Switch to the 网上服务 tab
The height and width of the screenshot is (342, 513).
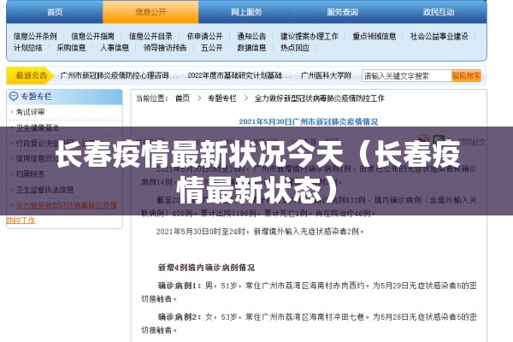click(x=246, y=12)
